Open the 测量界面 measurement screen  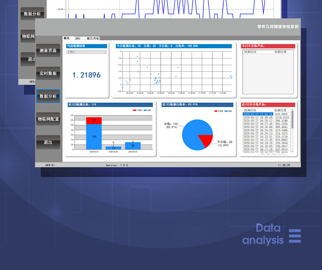tap(48, 51)
